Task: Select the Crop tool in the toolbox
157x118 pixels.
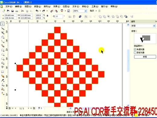Action: coord(2,33)
